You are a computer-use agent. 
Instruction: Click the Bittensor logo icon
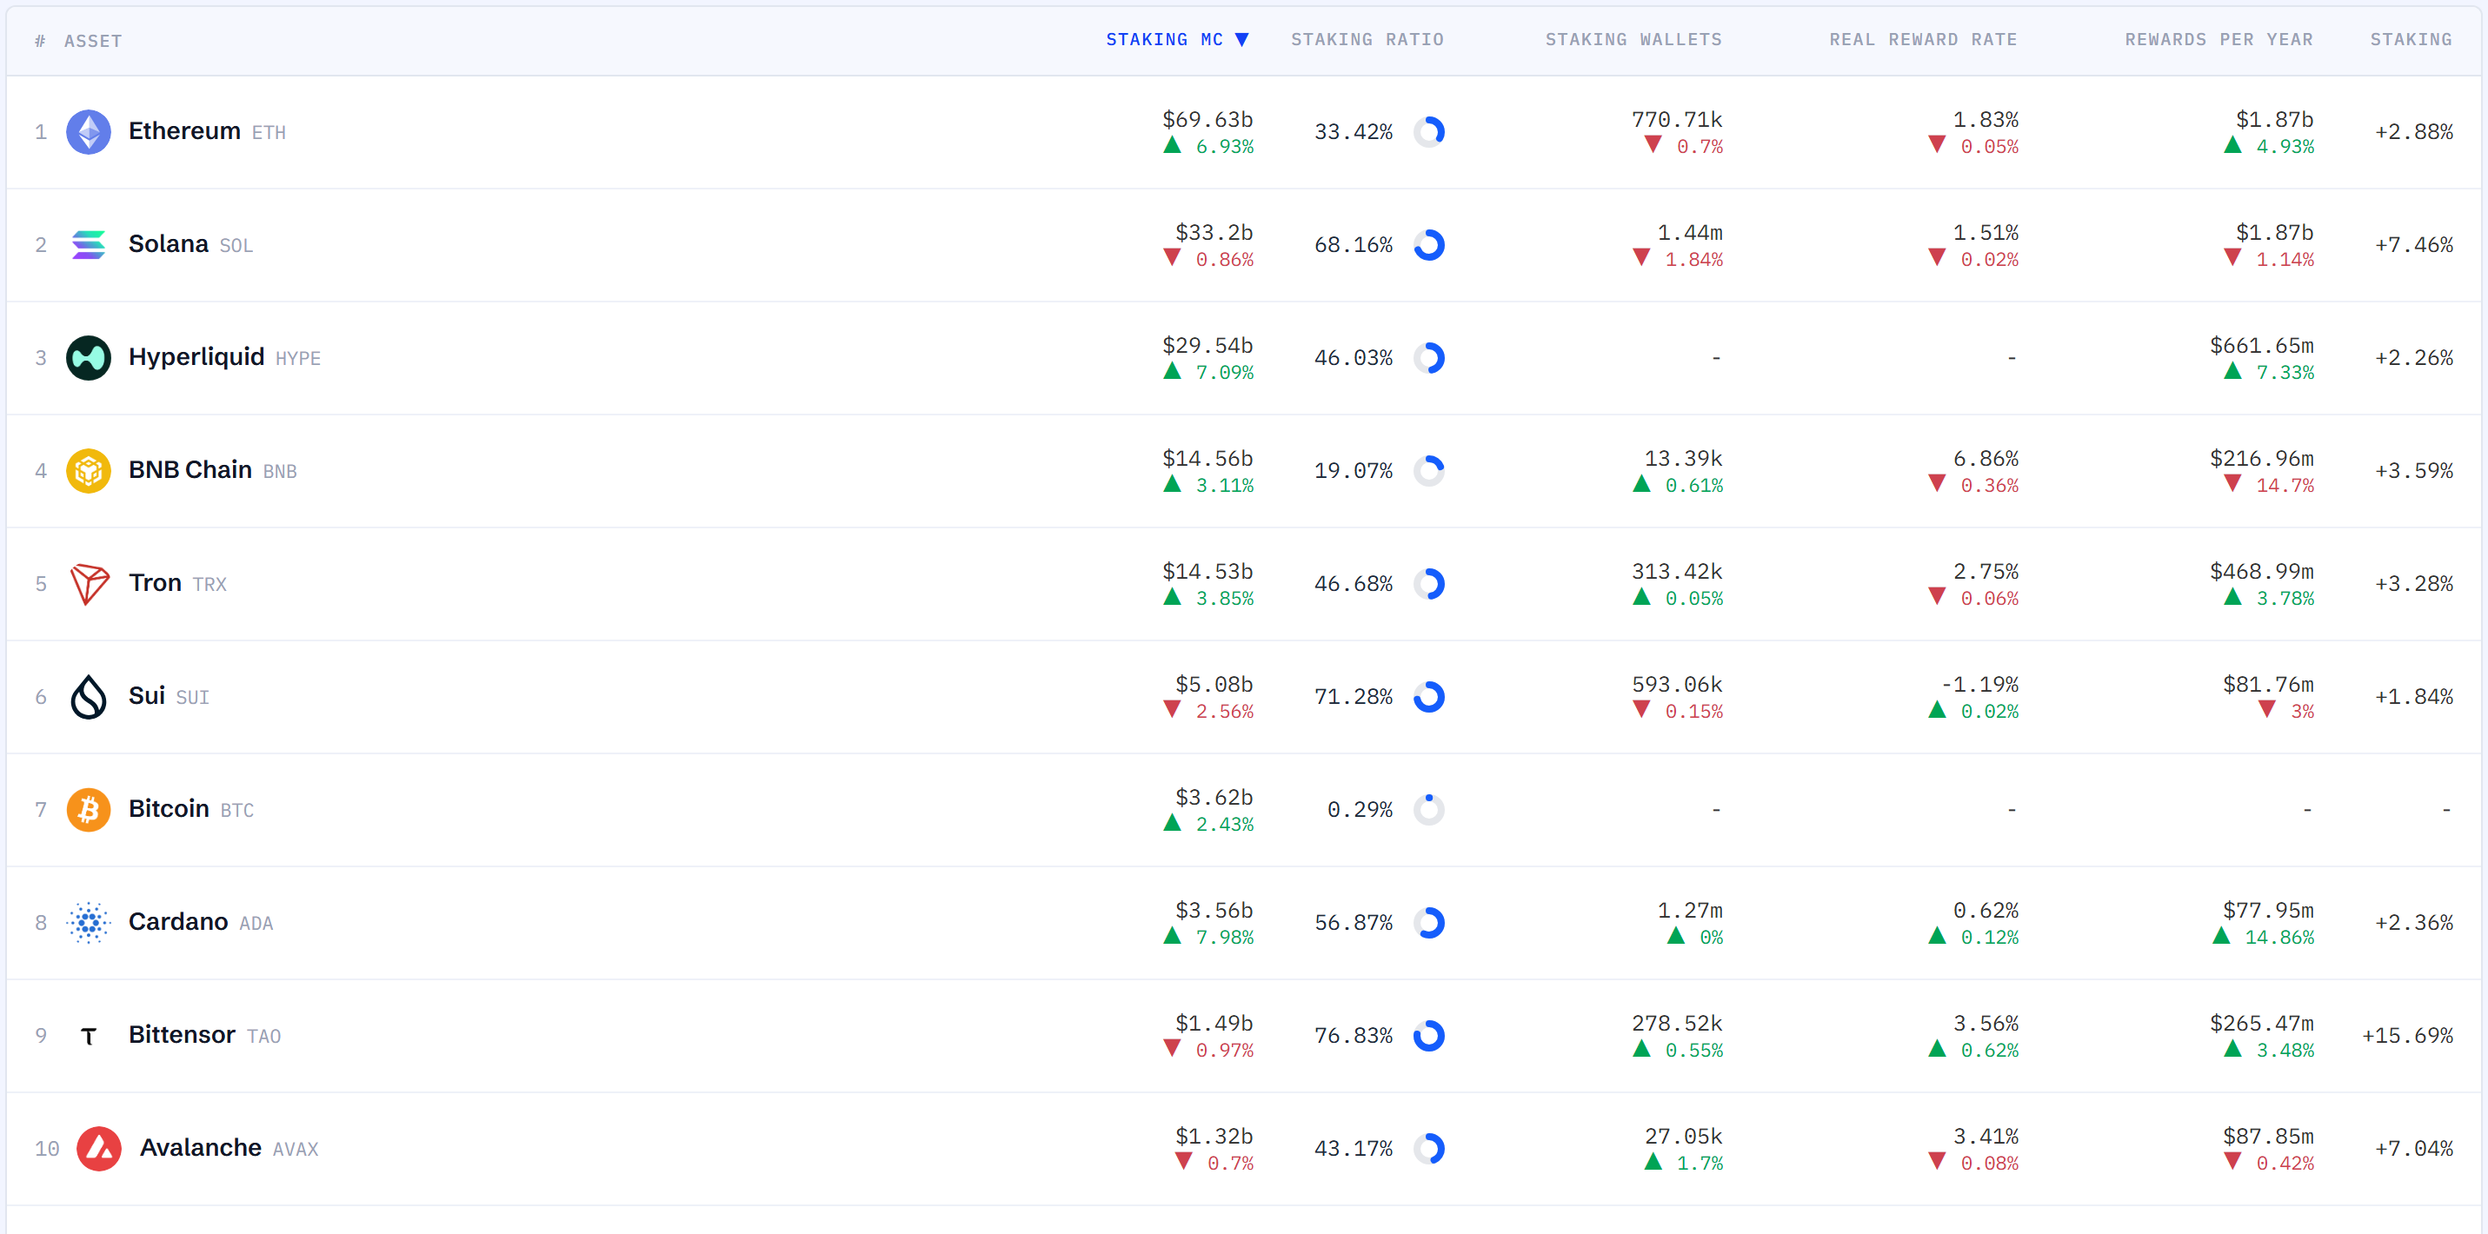89,1036
